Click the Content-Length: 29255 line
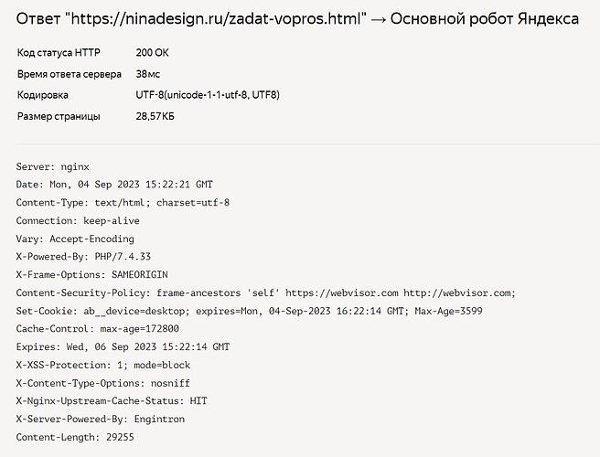 pos(75,437)
